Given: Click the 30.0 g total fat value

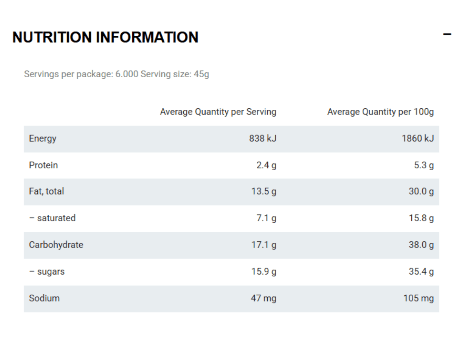Looking at the screenshot, I should pos(421,191).
